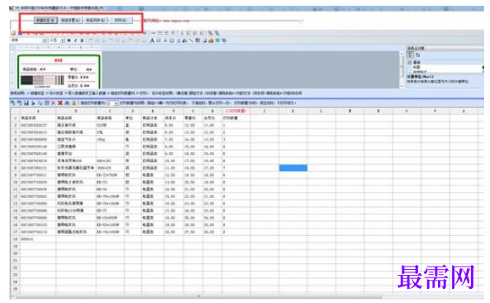Open the font name dropdown arrow
Image resolution: width=490 pixels, height=303 pixels.
[45, 41]
